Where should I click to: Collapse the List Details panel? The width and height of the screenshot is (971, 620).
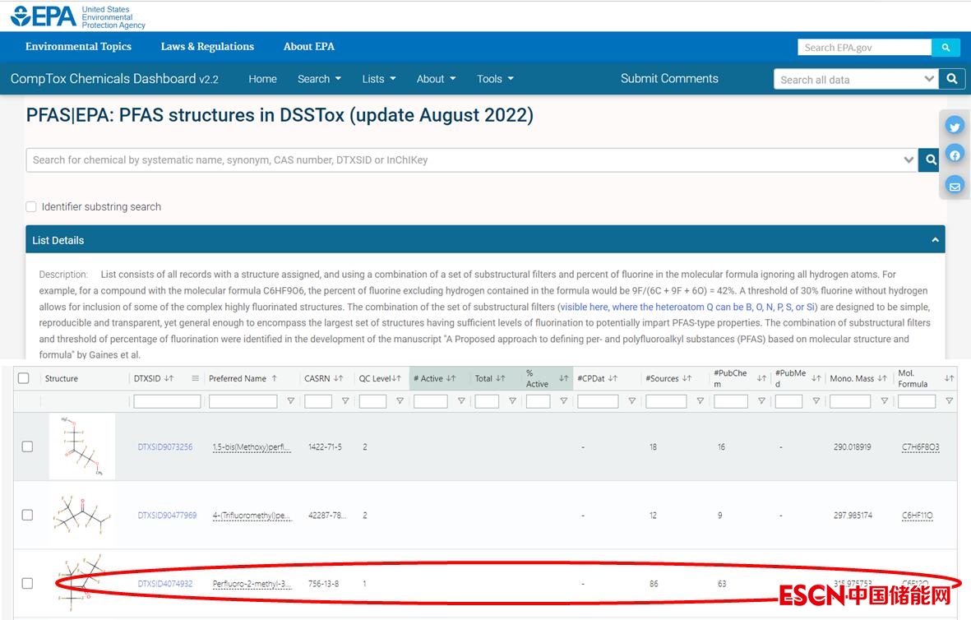click(x=934, y=240)
